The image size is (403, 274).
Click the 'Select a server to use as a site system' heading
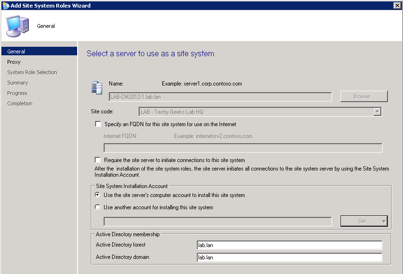tap(150, 53)
